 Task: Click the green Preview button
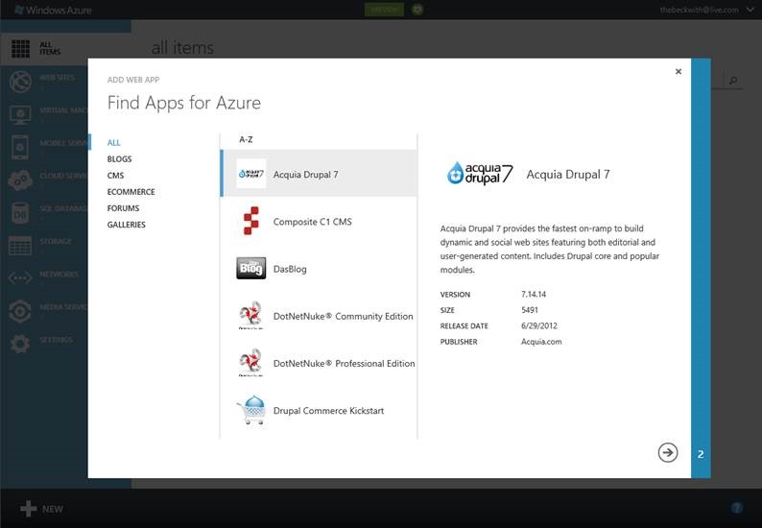point(384,10)
